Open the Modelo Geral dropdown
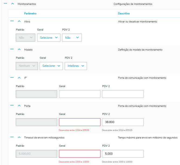The width and height of the screenshot is (180, 165). click(51, 66)
